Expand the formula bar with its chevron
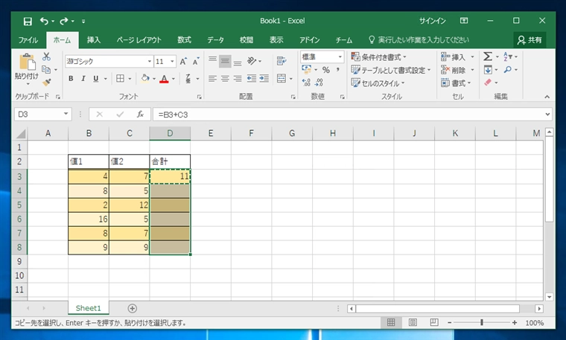This screenshot has width=566, height=340. pos(547,115)
